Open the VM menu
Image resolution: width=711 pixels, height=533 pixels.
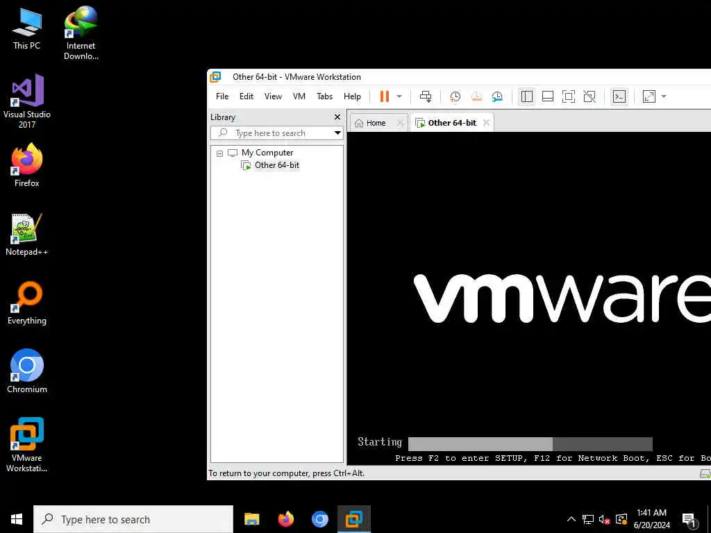pos(299,96)
